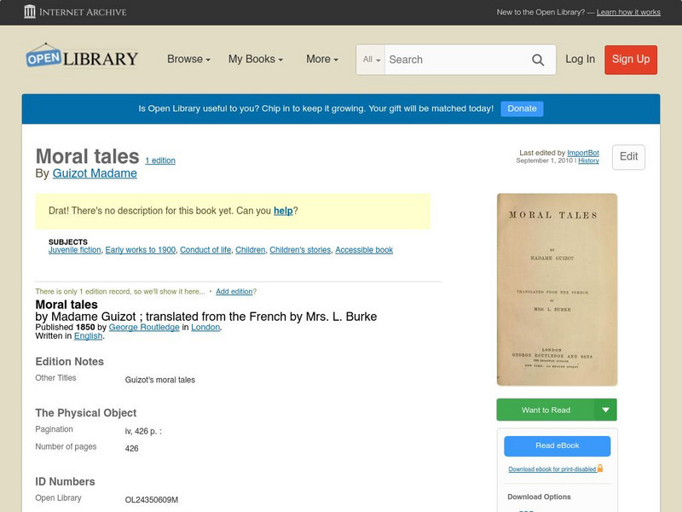Click the Internet Archive logo icon
The image size is (682, 512).
click(32, 12)
